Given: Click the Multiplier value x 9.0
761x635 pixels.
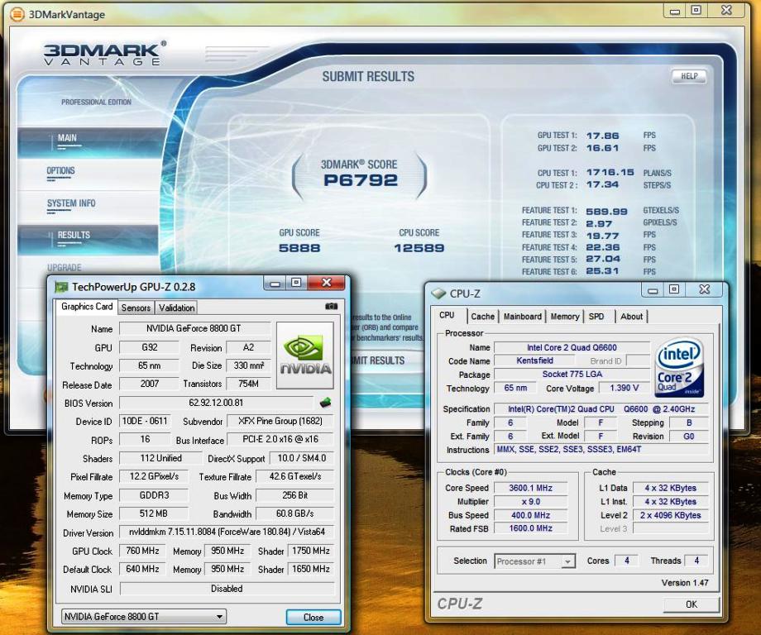Looking at the screenshot, I should click(530, 502).
